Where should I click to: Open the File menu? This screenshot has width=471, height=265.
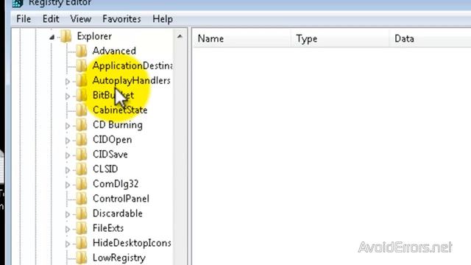coord(24,19)
